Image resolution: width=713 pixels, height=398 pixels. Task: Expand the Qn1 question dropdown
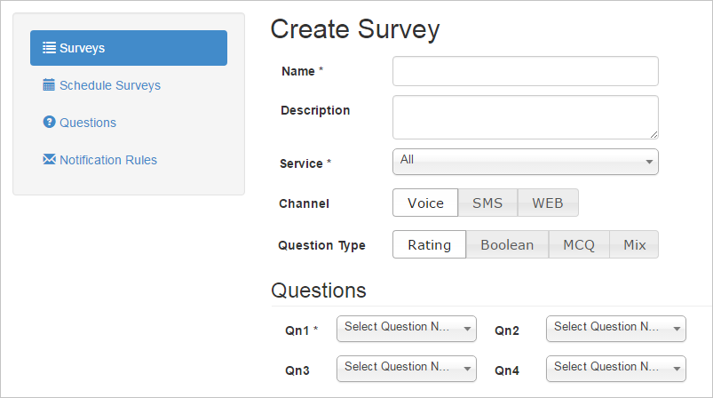(407, 329)
